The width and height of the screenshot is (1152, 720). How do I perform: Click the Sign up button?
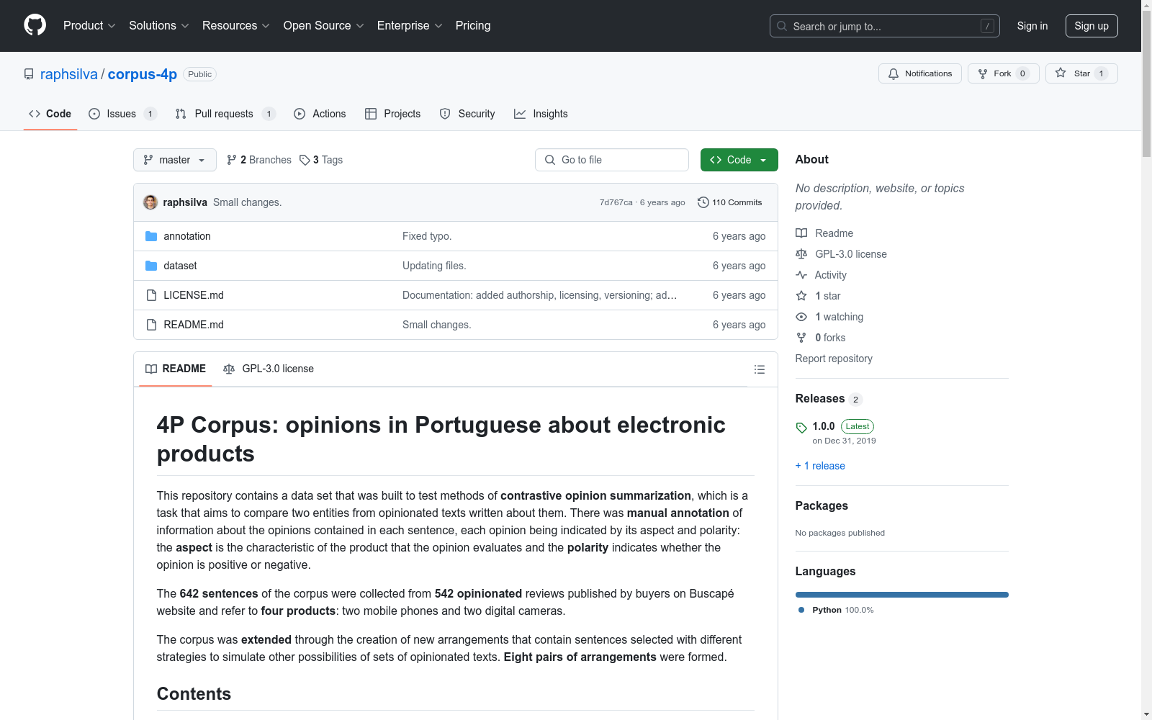(x=1092, y=26)
